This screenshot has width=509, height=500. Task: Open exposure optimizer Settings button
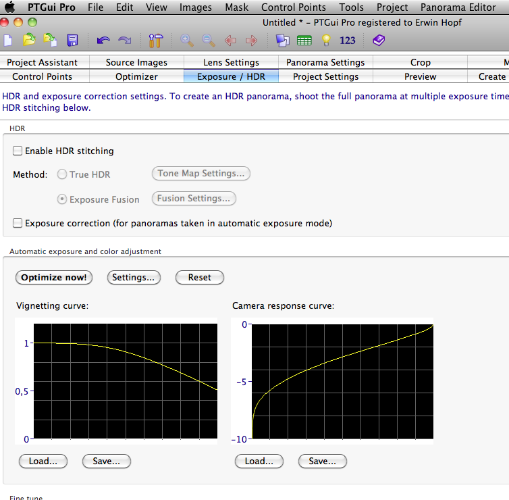click(134, 278)
